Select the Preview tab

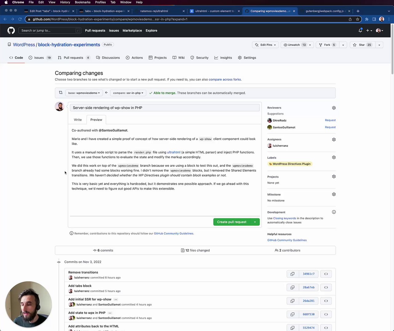tap(96, 120)
